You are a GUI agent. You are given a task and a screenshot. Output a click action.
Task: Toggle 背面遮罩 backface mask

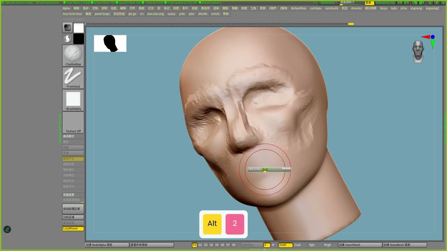73,195
